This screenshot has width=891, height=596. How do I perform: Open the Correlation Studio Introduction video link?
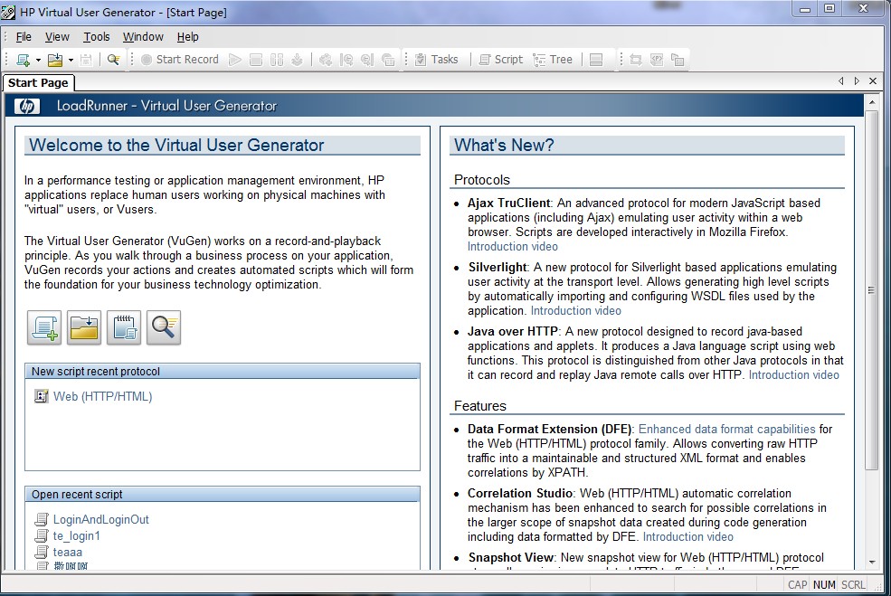688,537
